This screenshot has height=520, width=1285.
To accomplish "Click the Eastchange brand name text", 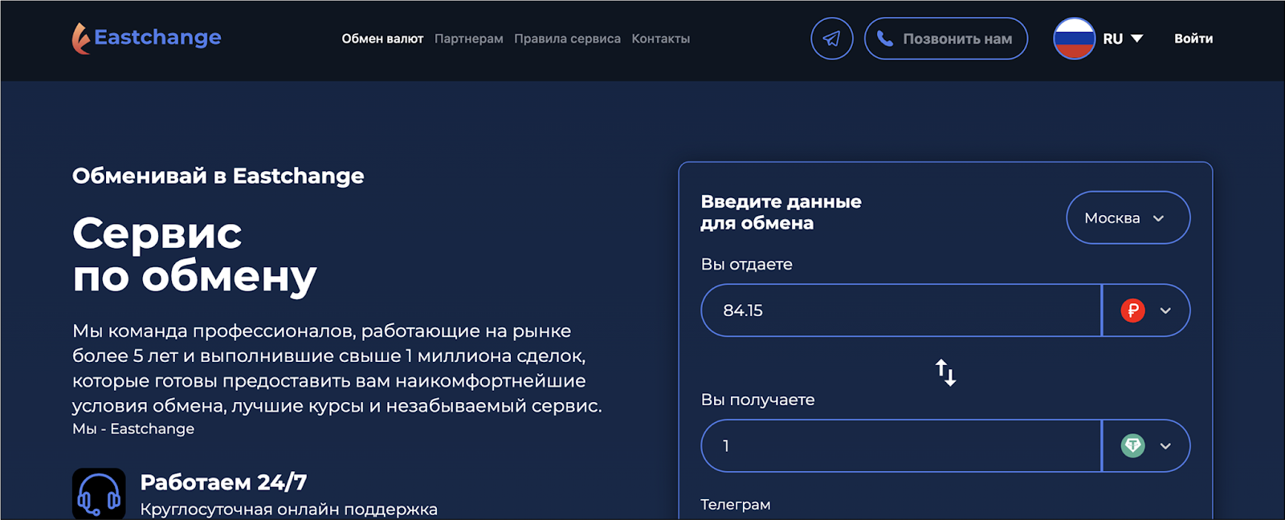I will point(157,38).
